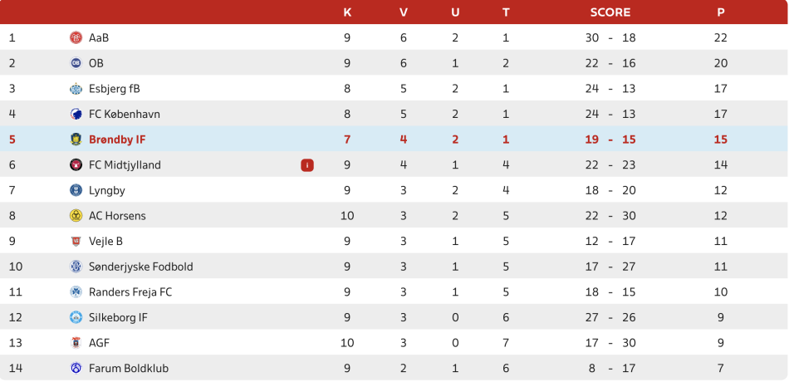Click the P points column header
The width and height of the screenshot is (789, 382).
(721, 12)
